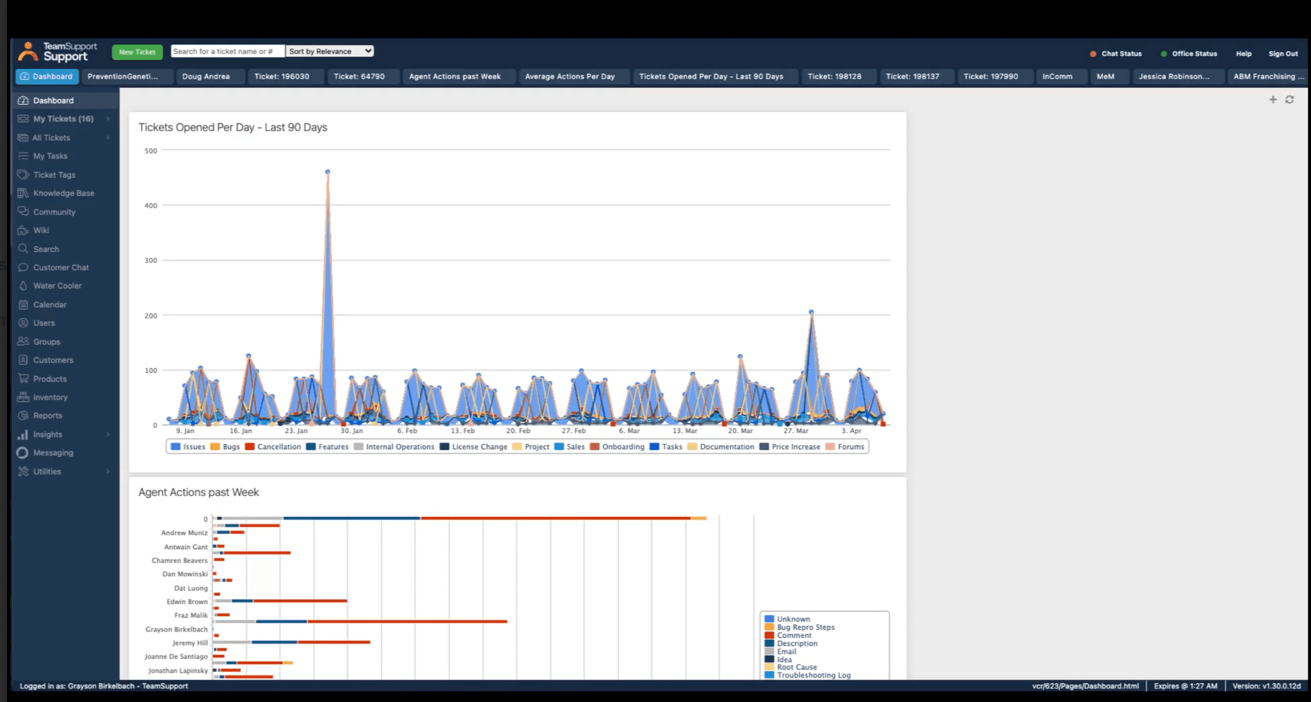
Task: Toggle Bugs series in chart legend
Action: tap(225, 447)
